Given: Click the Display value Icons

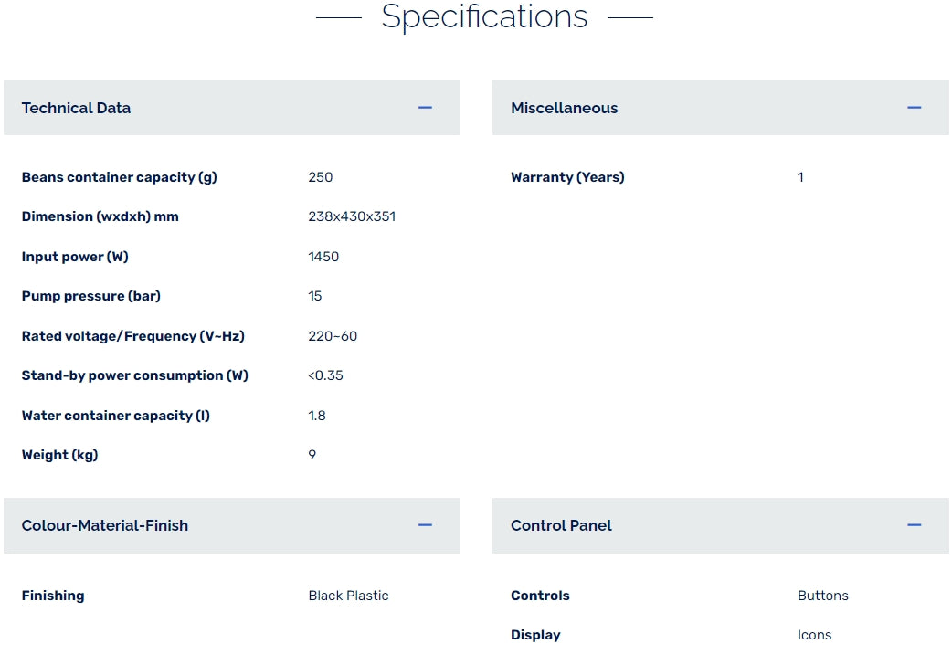Looking at the screenshot, I should click(x=814, y=635).
